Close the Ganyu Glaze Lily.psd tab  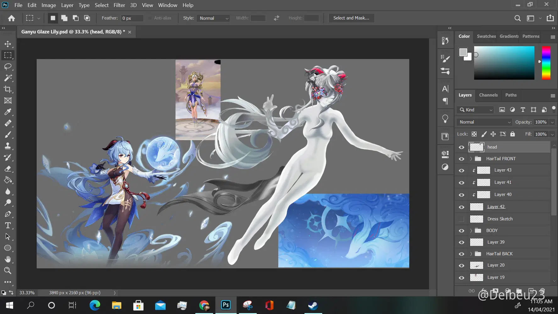pyautogui.click(x=130, y=32)
